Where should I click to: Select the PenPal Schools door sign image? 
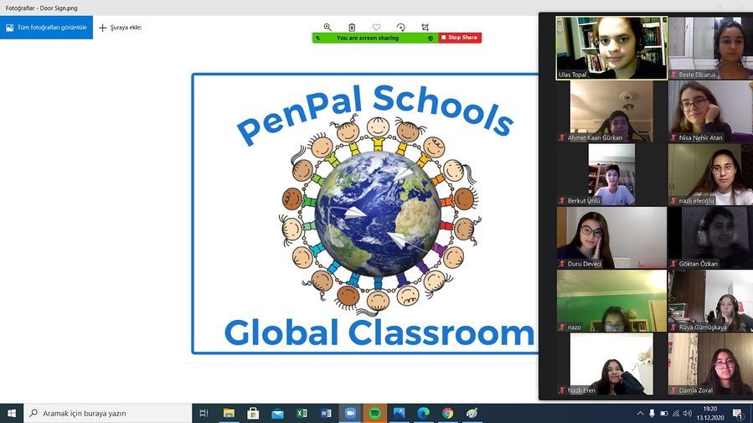pos(365,214)
